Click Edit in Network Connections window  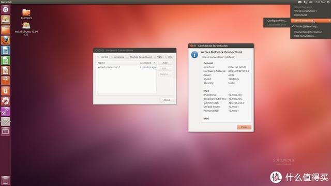165,69
